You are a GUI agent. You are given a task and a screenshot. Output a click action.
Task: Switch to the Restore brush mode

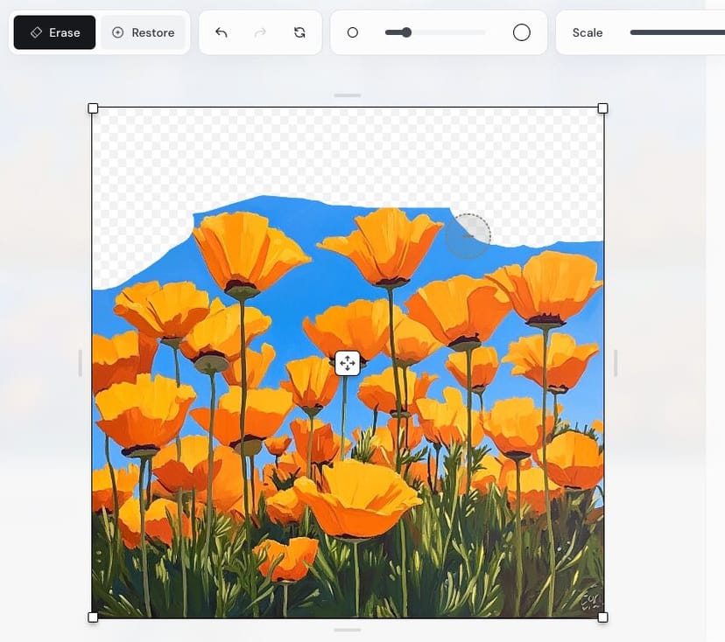tap(143, 32)
